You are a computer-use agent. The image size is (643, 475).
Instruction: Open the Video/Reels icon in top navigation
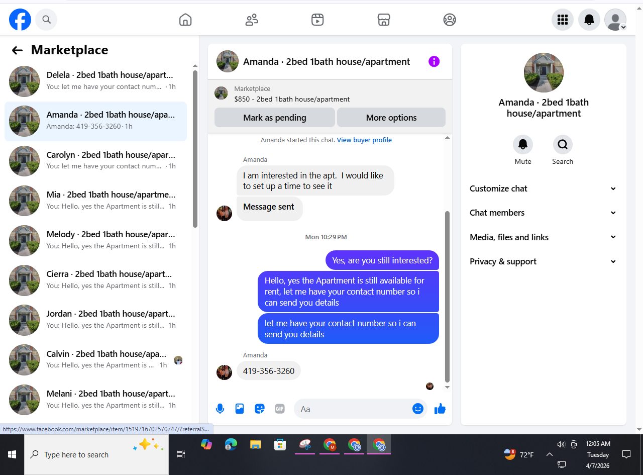pyautogui.click(x=317, y=20)
